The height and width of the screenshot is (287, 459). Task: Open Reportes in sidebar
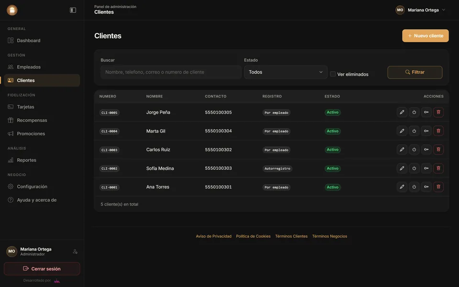point(42,160)
